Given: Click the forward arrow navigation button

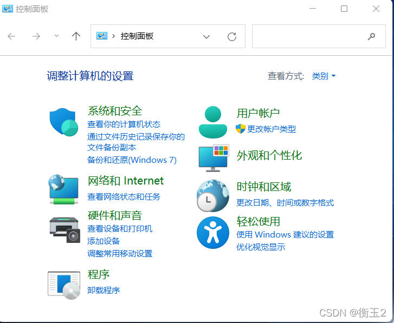Looking at the screenshot, I should coord(36,36).
